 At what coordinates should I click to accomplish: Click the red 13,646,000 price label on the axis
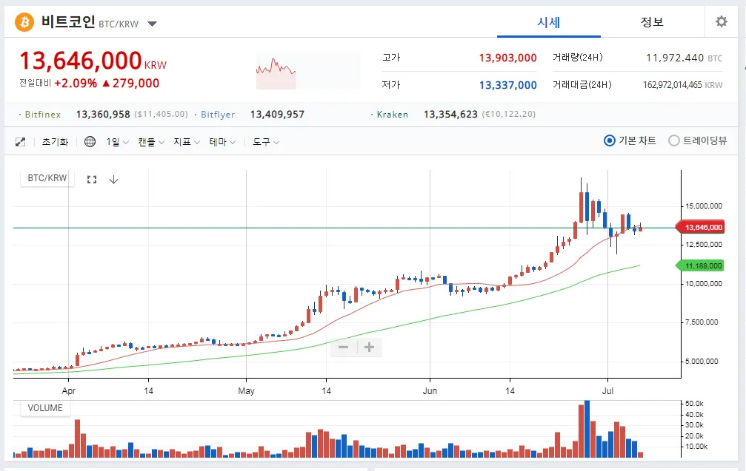click(702, 228)
